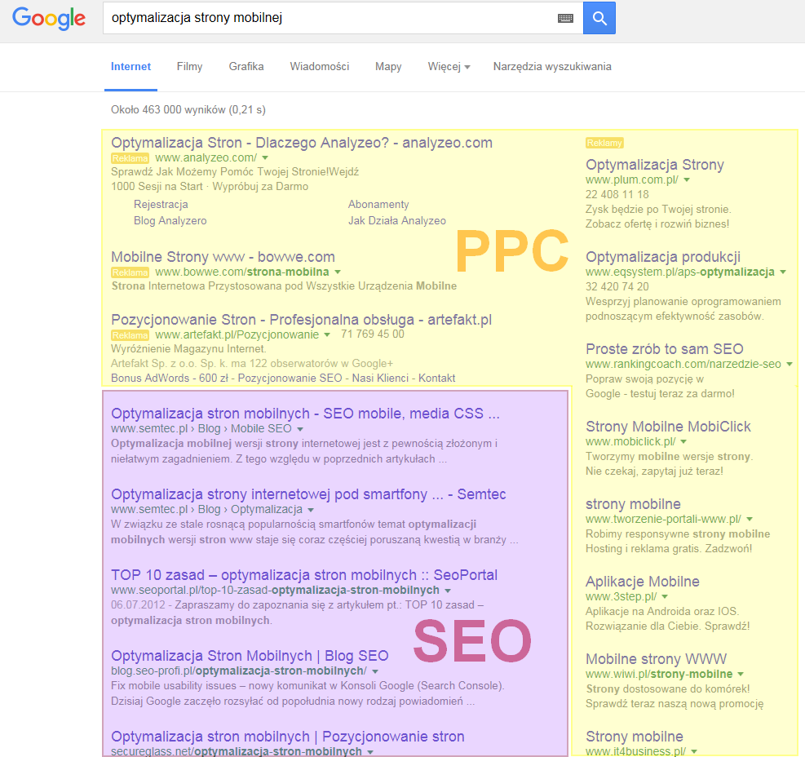Switch to the Filmy tab
This screenshot has height=757, width=805.
(189, 67)
